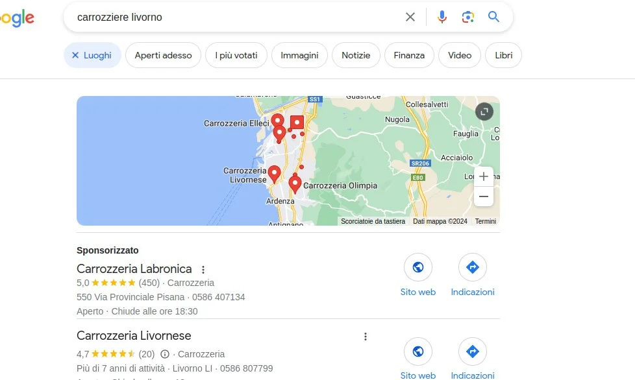This screenshot has width=635, height=380.
Task: Zoom in on the map
Action: click(x=484, y=176)
